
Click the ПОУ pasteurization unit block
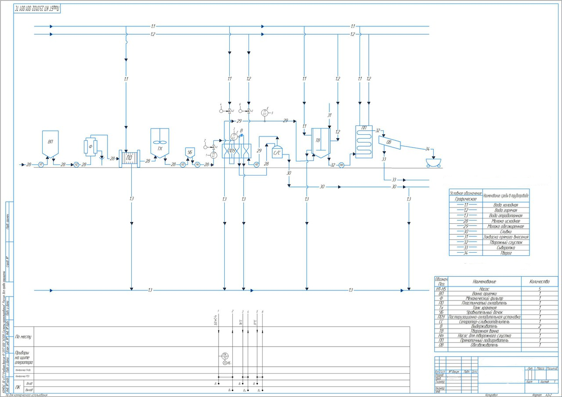(236, 152)
